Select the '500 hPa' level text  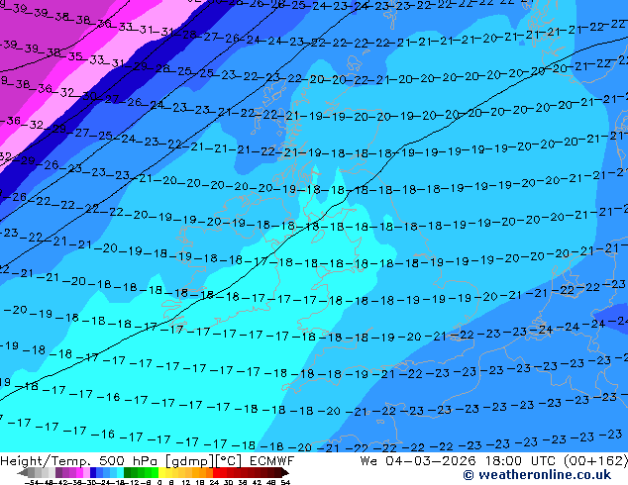pyautogui.click(x=130, y=461)
